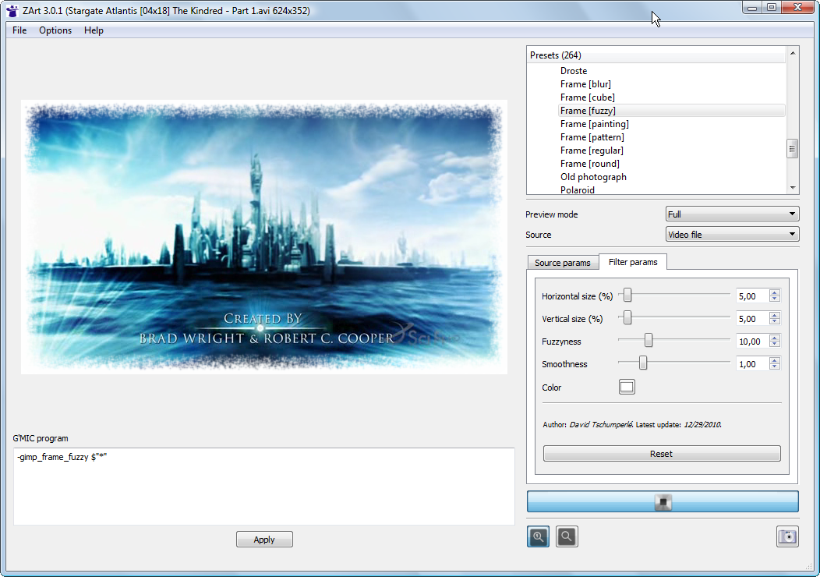Click the zoom in magnifier icon
The image size is (820, 577).
coord(538,536)
